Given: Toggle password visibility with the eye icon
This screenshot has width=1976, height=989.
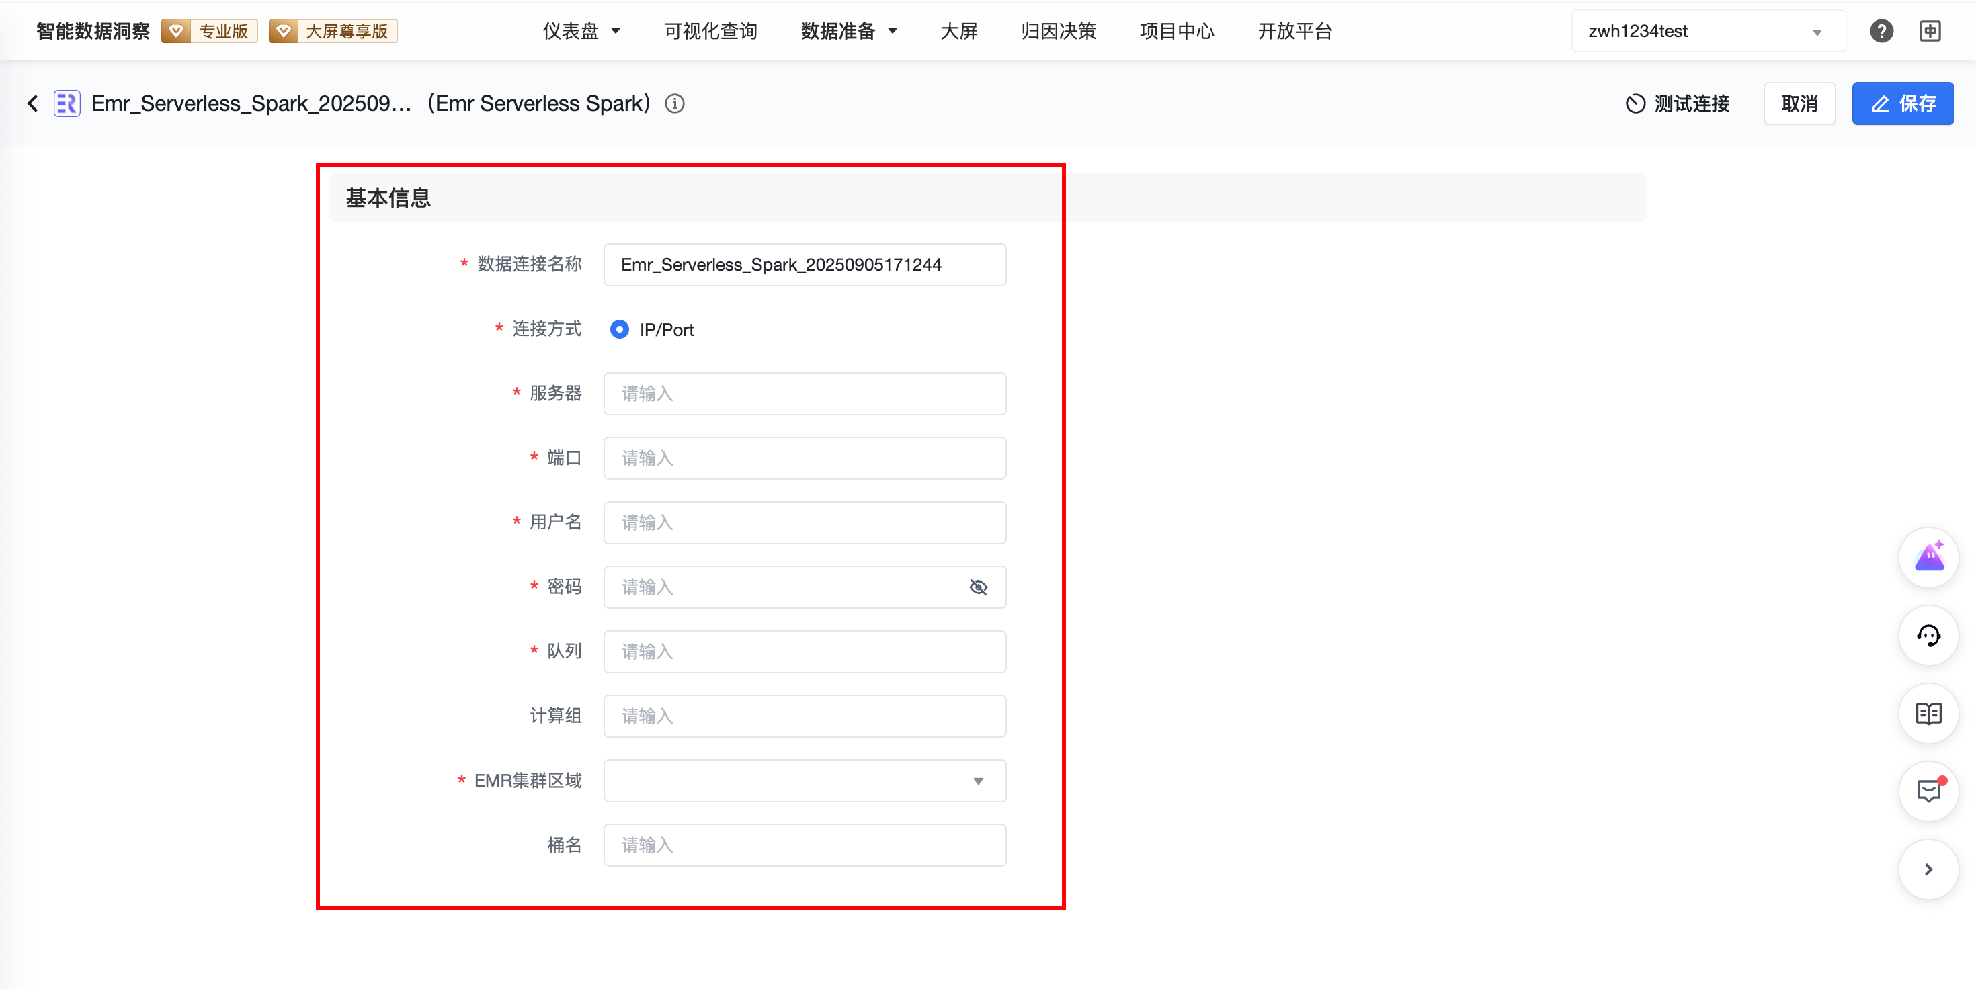Looking at the screenshot, I should [x=978, y=587].
